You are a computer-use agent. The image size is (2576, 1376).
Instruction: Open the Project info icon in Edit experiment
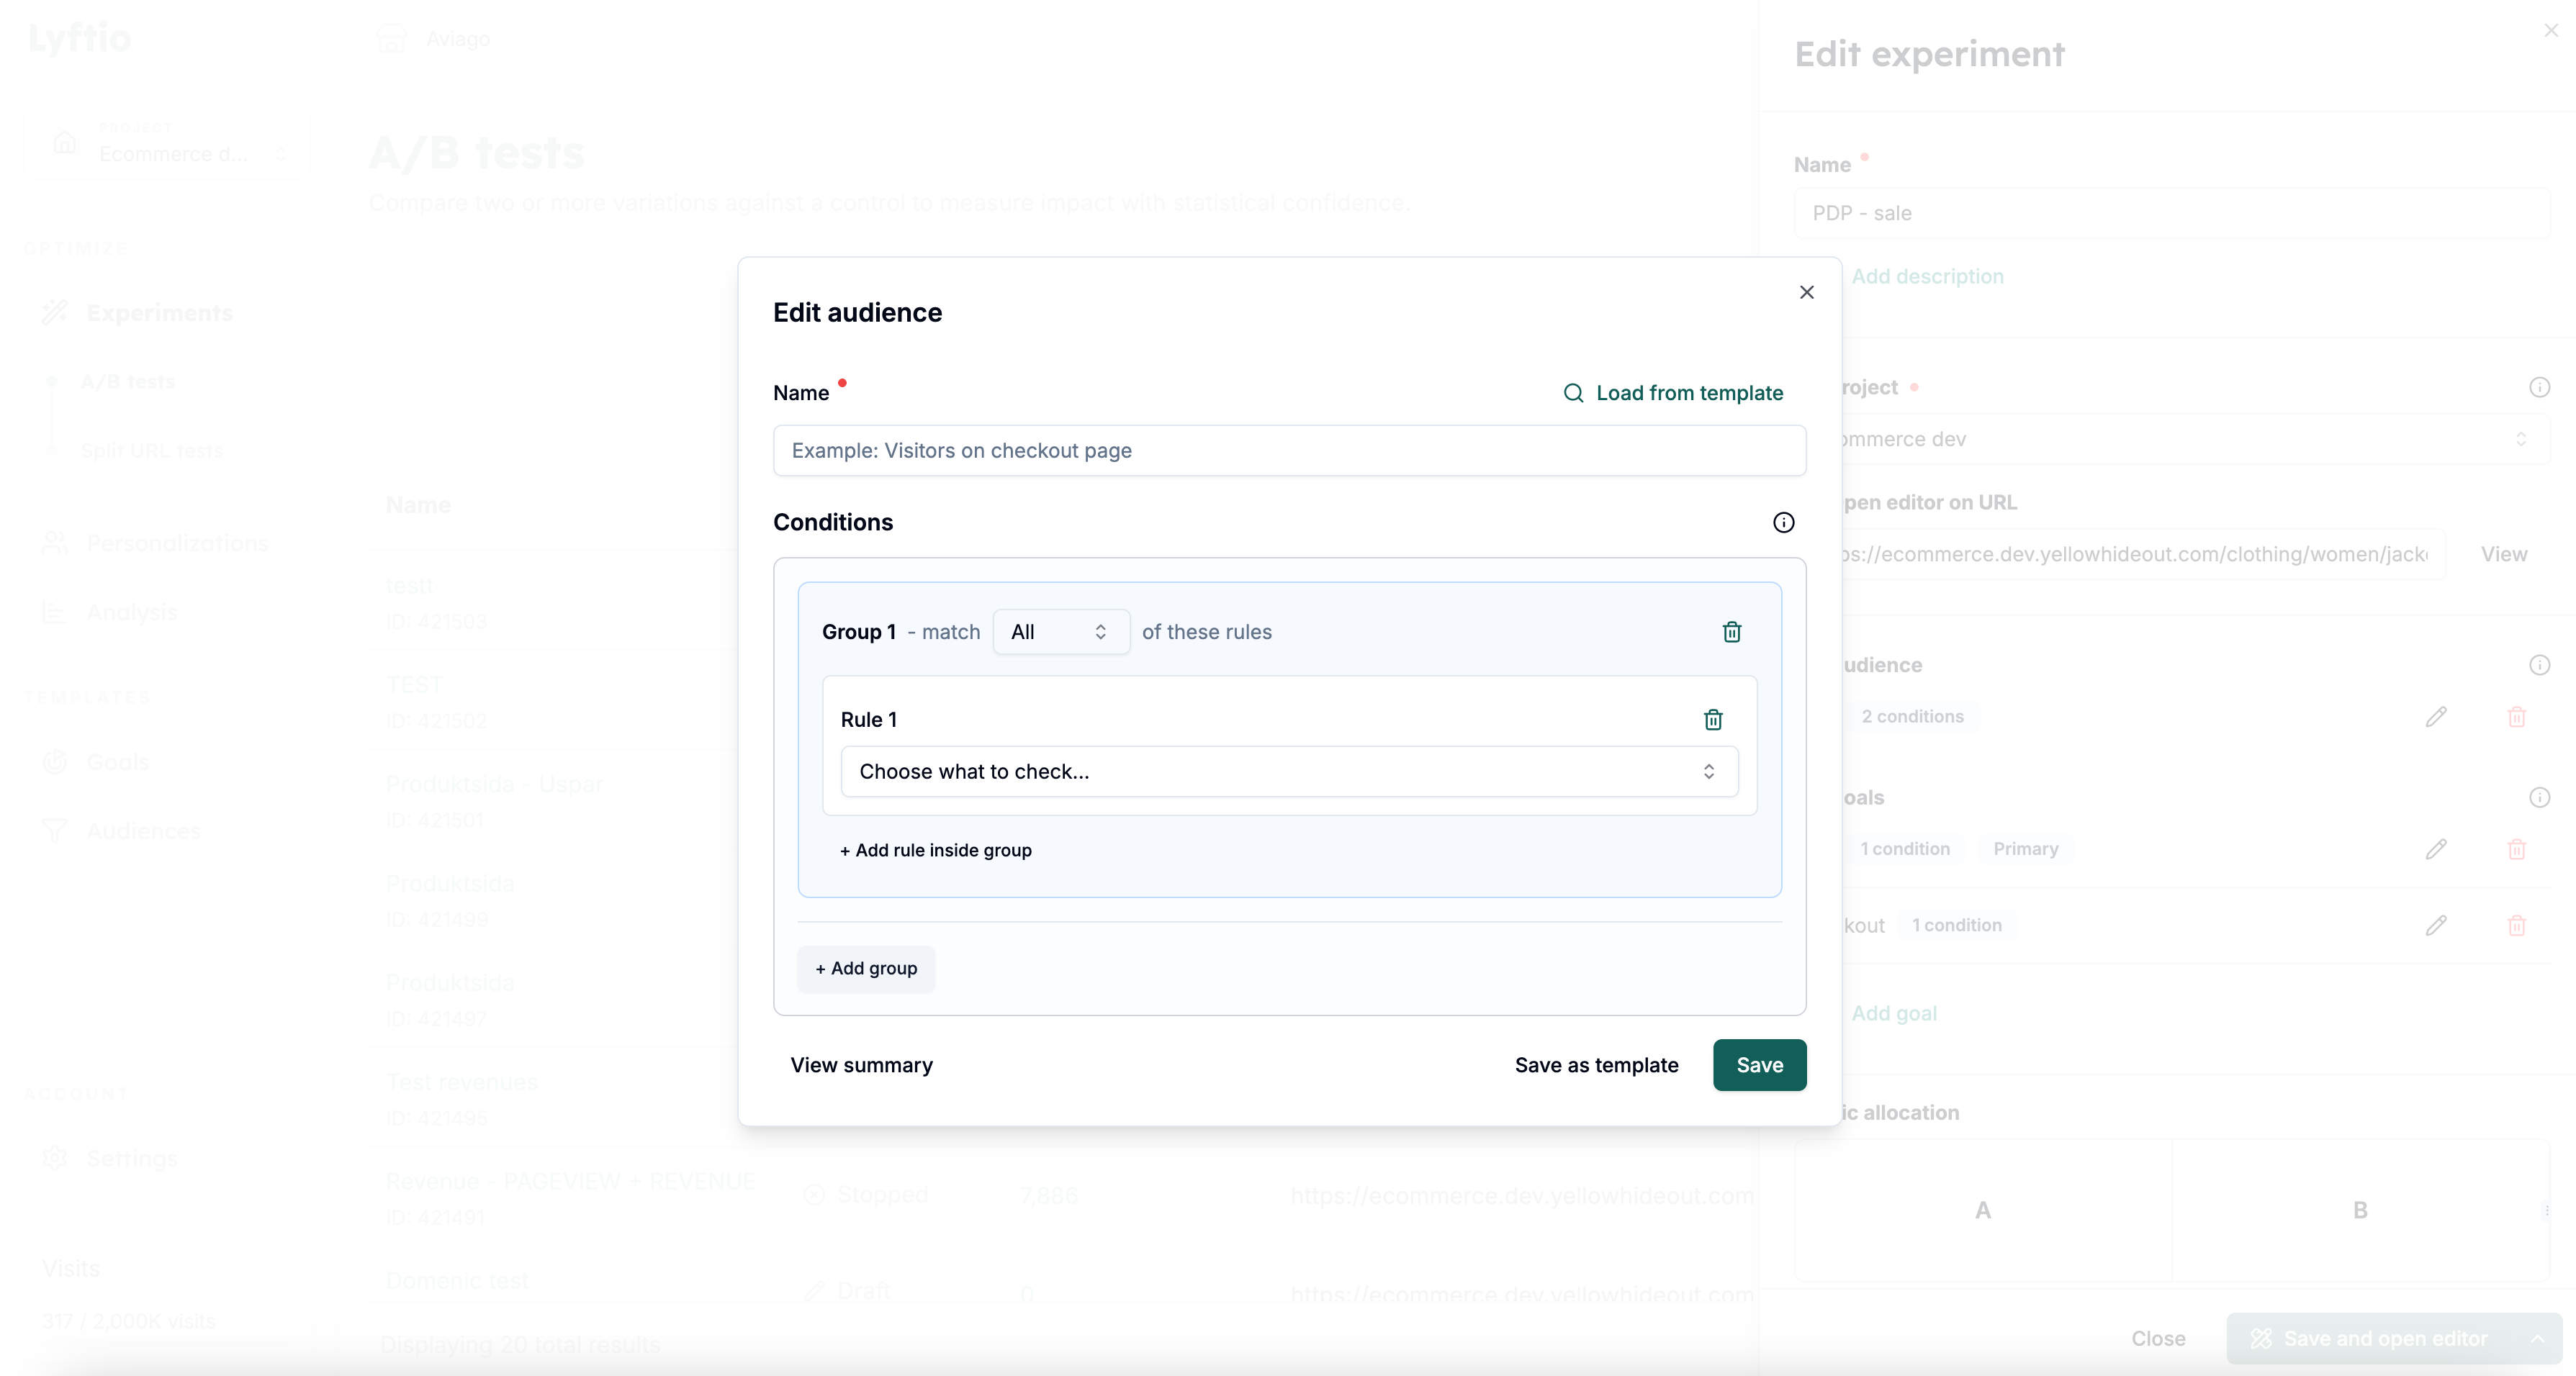point(2539,386)
